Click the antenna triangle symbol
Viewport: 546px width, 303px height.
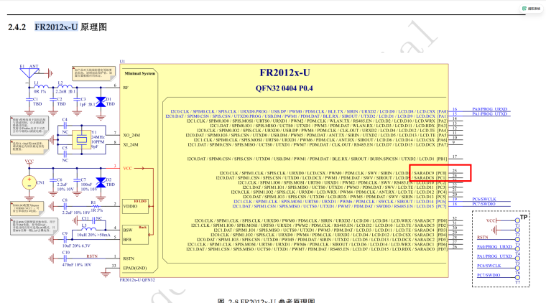point(29,73)
